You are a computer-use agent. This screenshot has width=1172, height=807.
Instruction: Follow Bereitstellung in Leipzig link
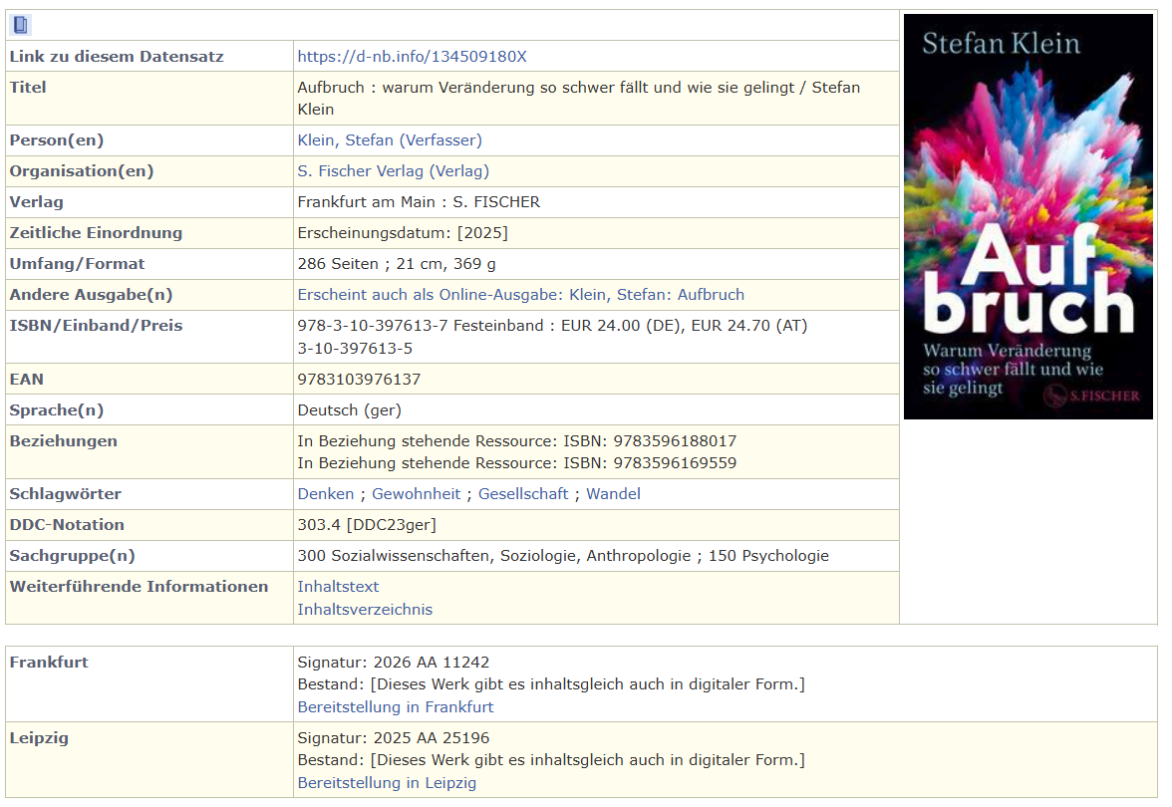387,783
